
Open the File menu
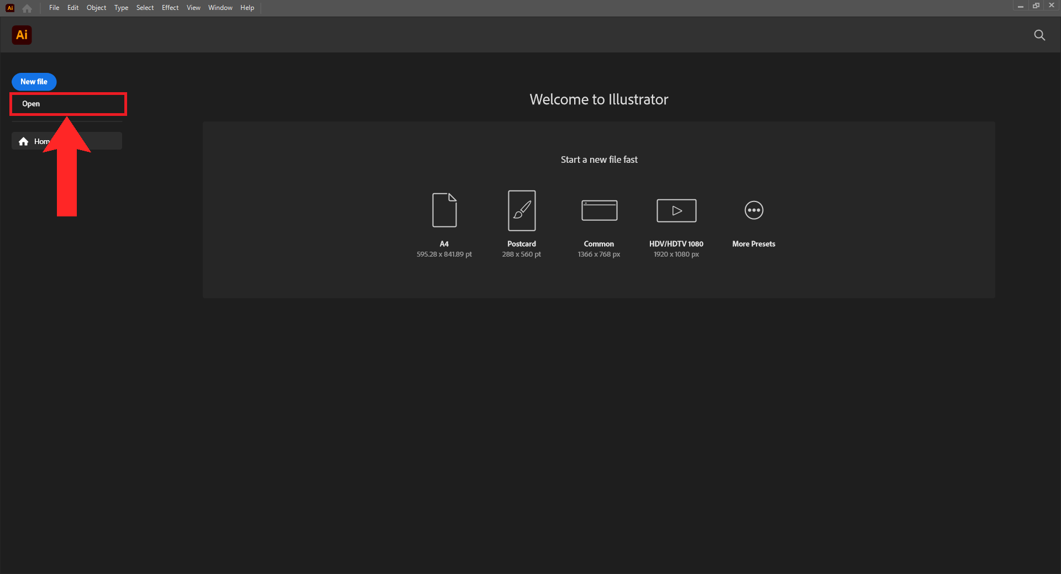pyautogui.click(x=54, y=8)
